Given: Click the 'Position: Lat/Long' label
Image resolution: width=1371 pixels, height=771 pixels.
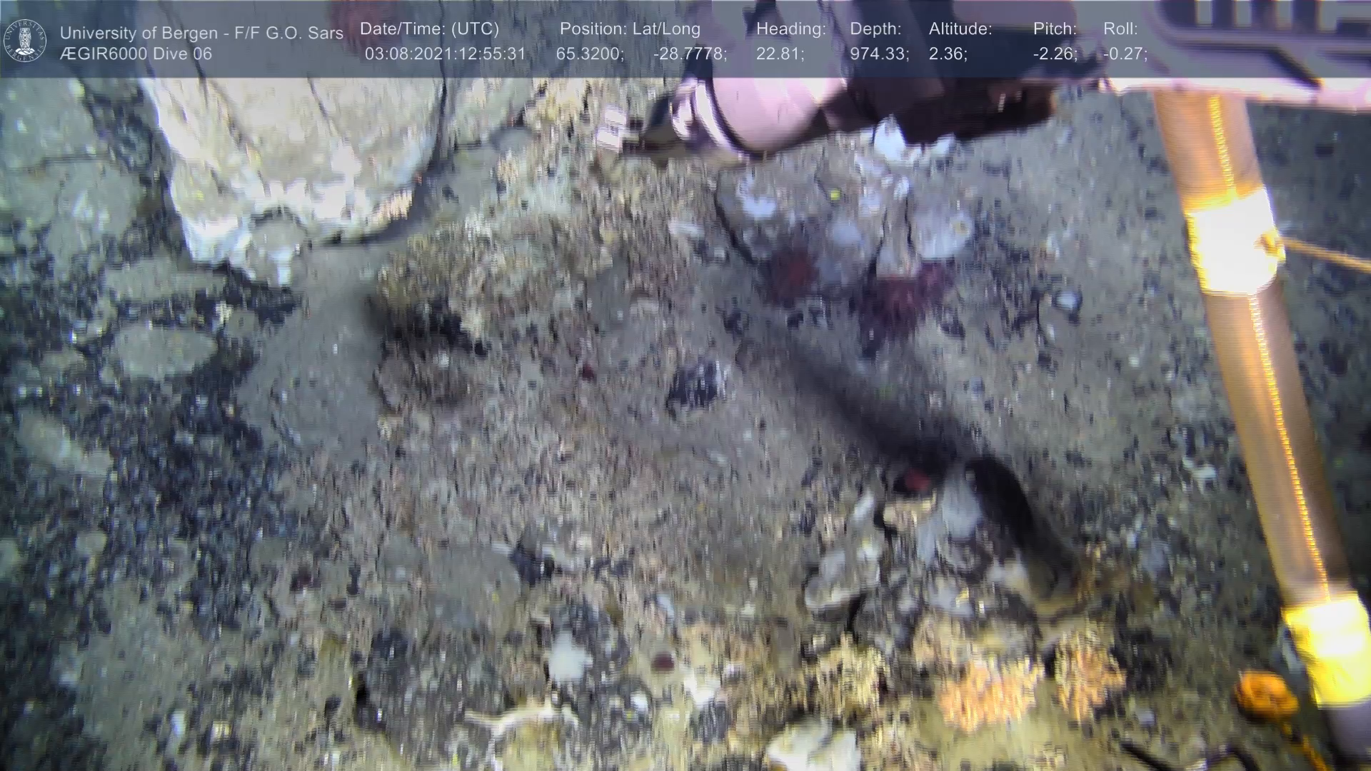Looking at the screenshot, I should (x=630, y=29).
